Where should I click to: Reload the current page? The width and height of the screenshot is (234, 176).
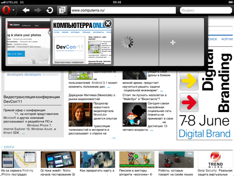(49, 10)
